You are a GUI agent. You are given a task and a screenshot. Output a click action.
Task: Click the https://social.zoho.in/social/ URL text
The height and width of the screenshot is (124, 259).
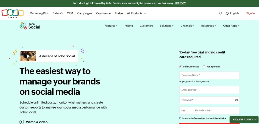click(x=194, y=82)
